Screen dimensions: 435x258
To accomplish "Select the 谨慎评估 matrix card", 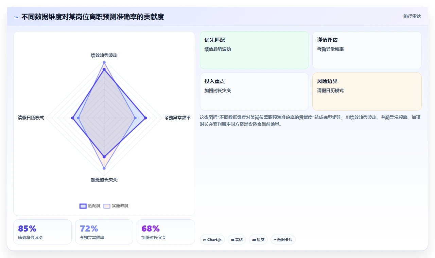I will 367,50.
